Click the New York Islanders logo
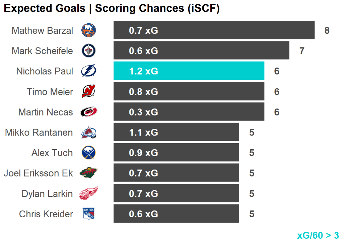The height and width of the screenshot is (244, 343). pos(89,30)
